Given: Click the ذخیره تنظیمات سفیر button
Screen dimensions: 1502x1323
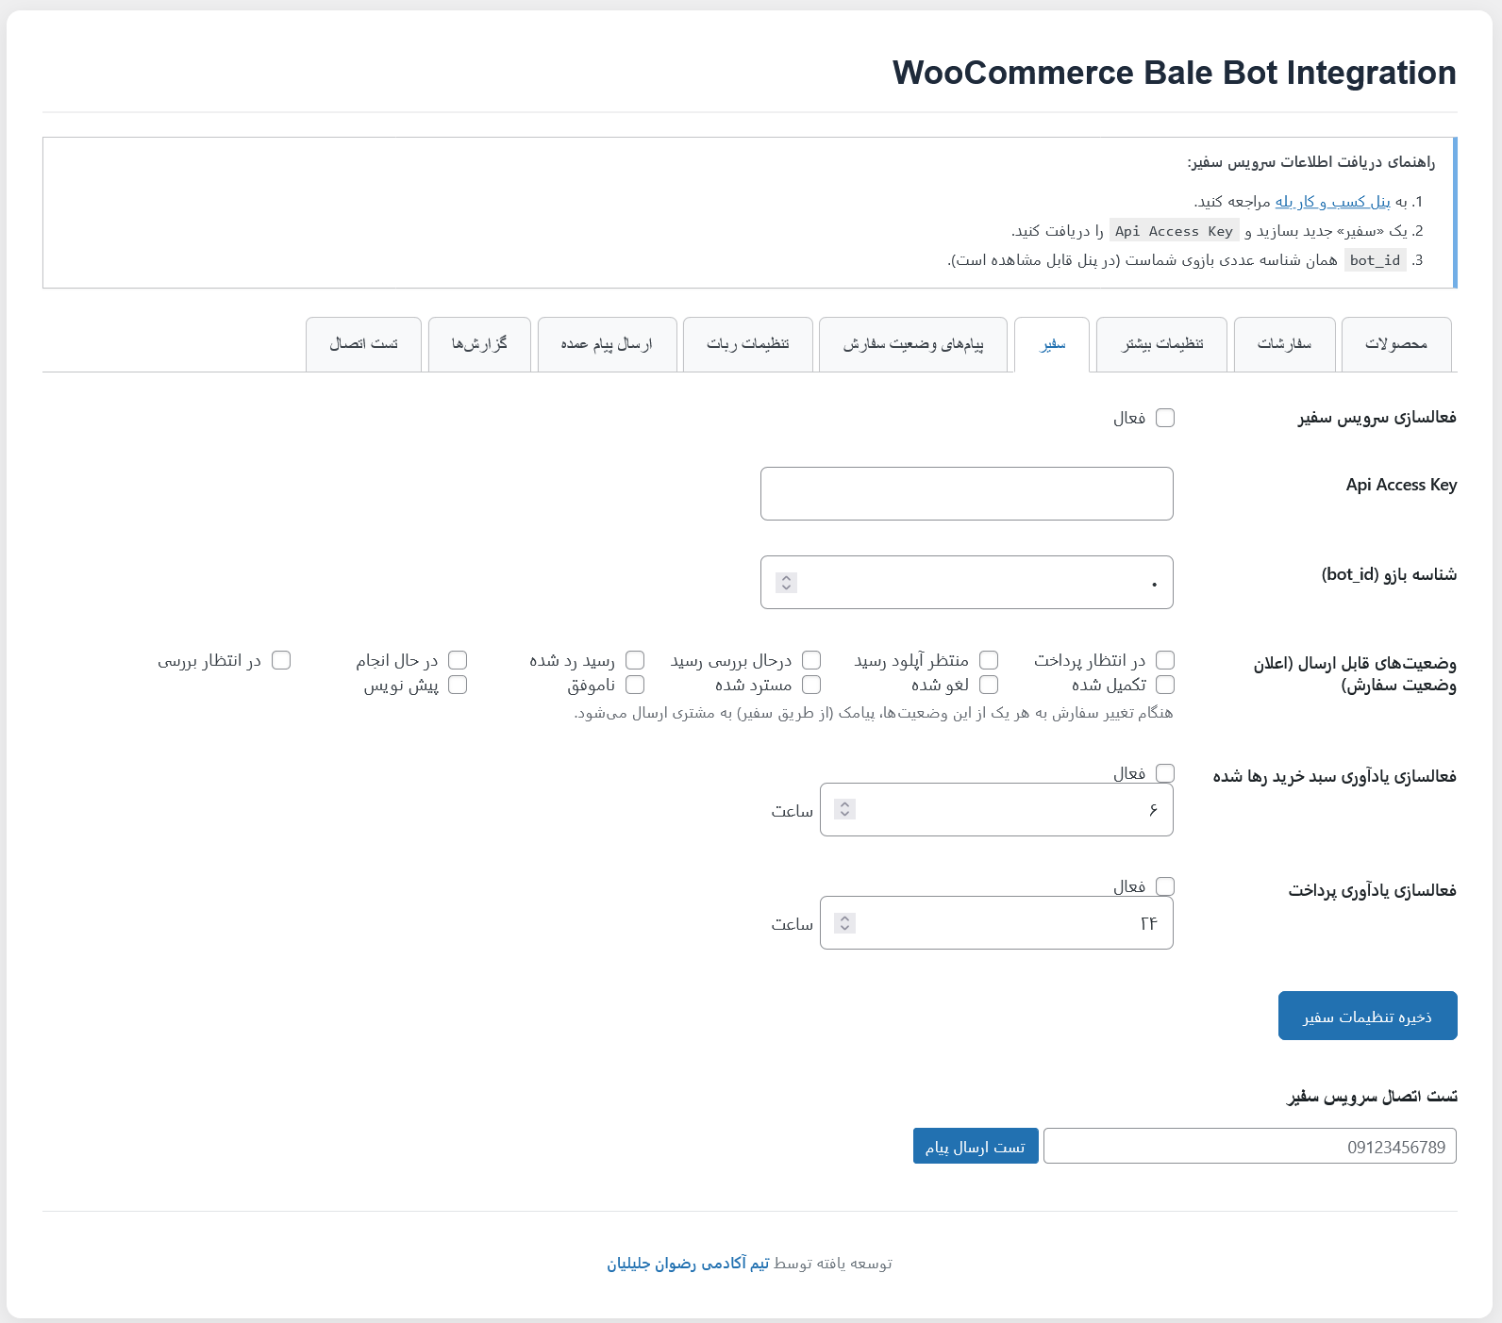Looking at the screenshot, I should click(1368, 1016).
